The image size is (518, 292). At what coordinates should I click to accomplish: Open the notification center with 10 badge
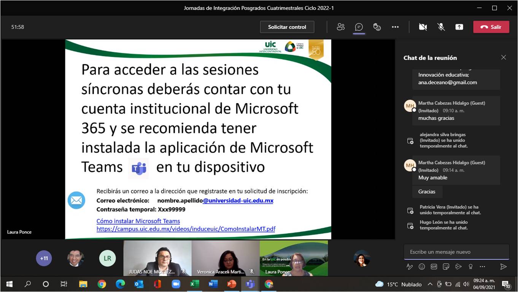(506, 284)
